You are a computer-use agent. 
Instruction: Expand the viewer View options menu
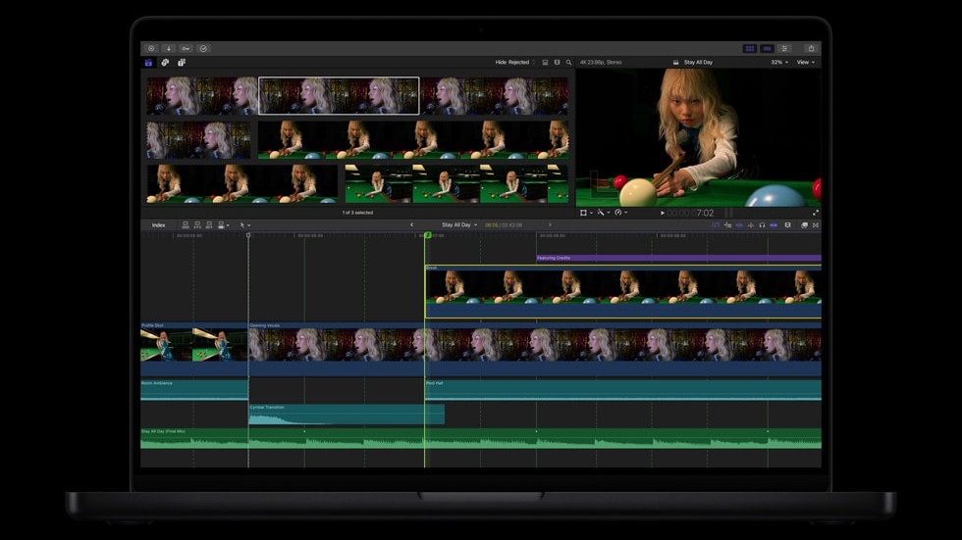[x=805, y=63]
